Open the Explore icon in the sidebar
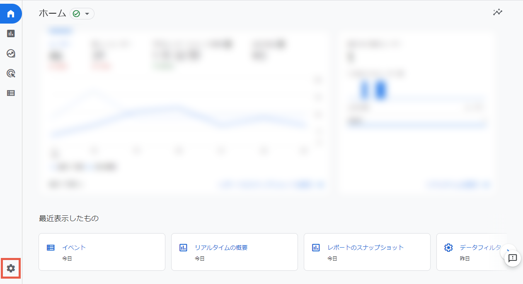The width and height of the screenshot is (523, 284). coord(11,53)
